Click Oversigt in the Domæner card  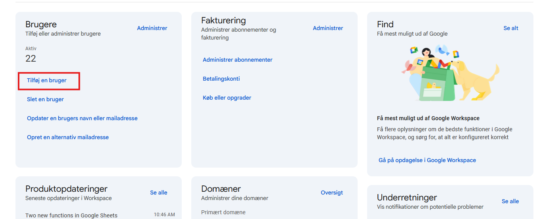332,193
